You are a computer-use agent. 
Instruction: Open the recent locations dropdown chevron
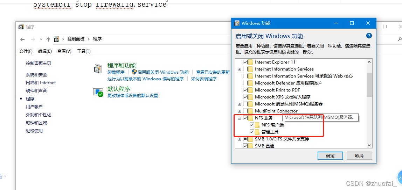tap(41, 39)
